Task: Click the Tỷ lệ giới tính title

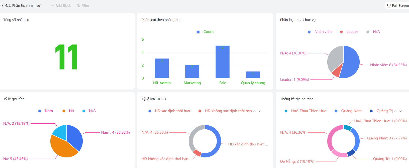Action: coord(14,99)
